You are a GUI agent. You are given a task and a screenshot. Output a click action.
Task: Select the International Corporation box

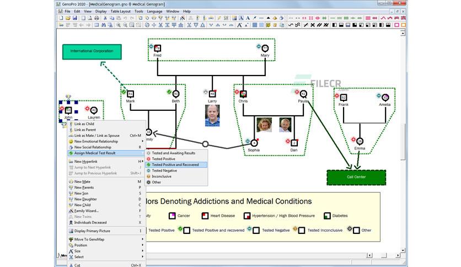(x=92, y=52)
